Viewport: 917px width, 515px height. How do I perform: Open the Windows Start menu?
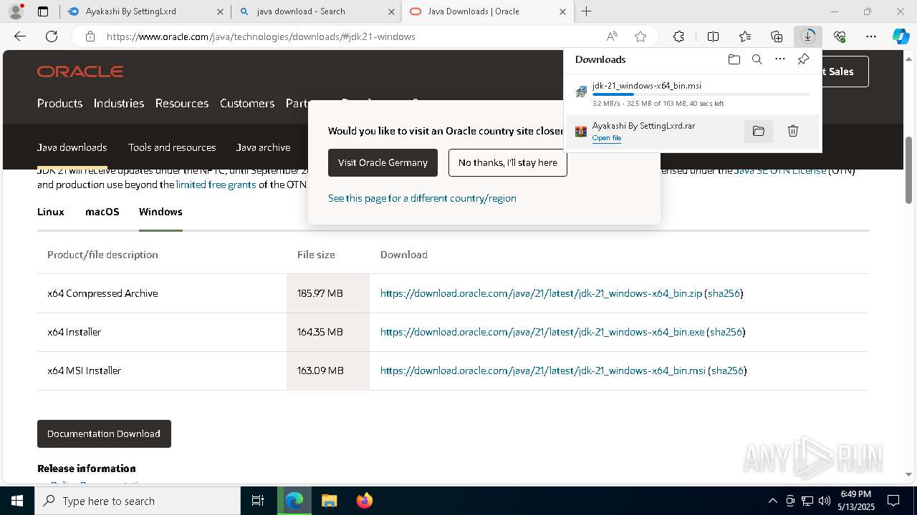click(17, 501)
